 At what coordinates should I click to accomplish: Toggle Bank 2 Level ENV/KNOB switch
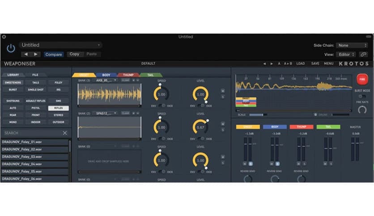click(x=201, y=139)
